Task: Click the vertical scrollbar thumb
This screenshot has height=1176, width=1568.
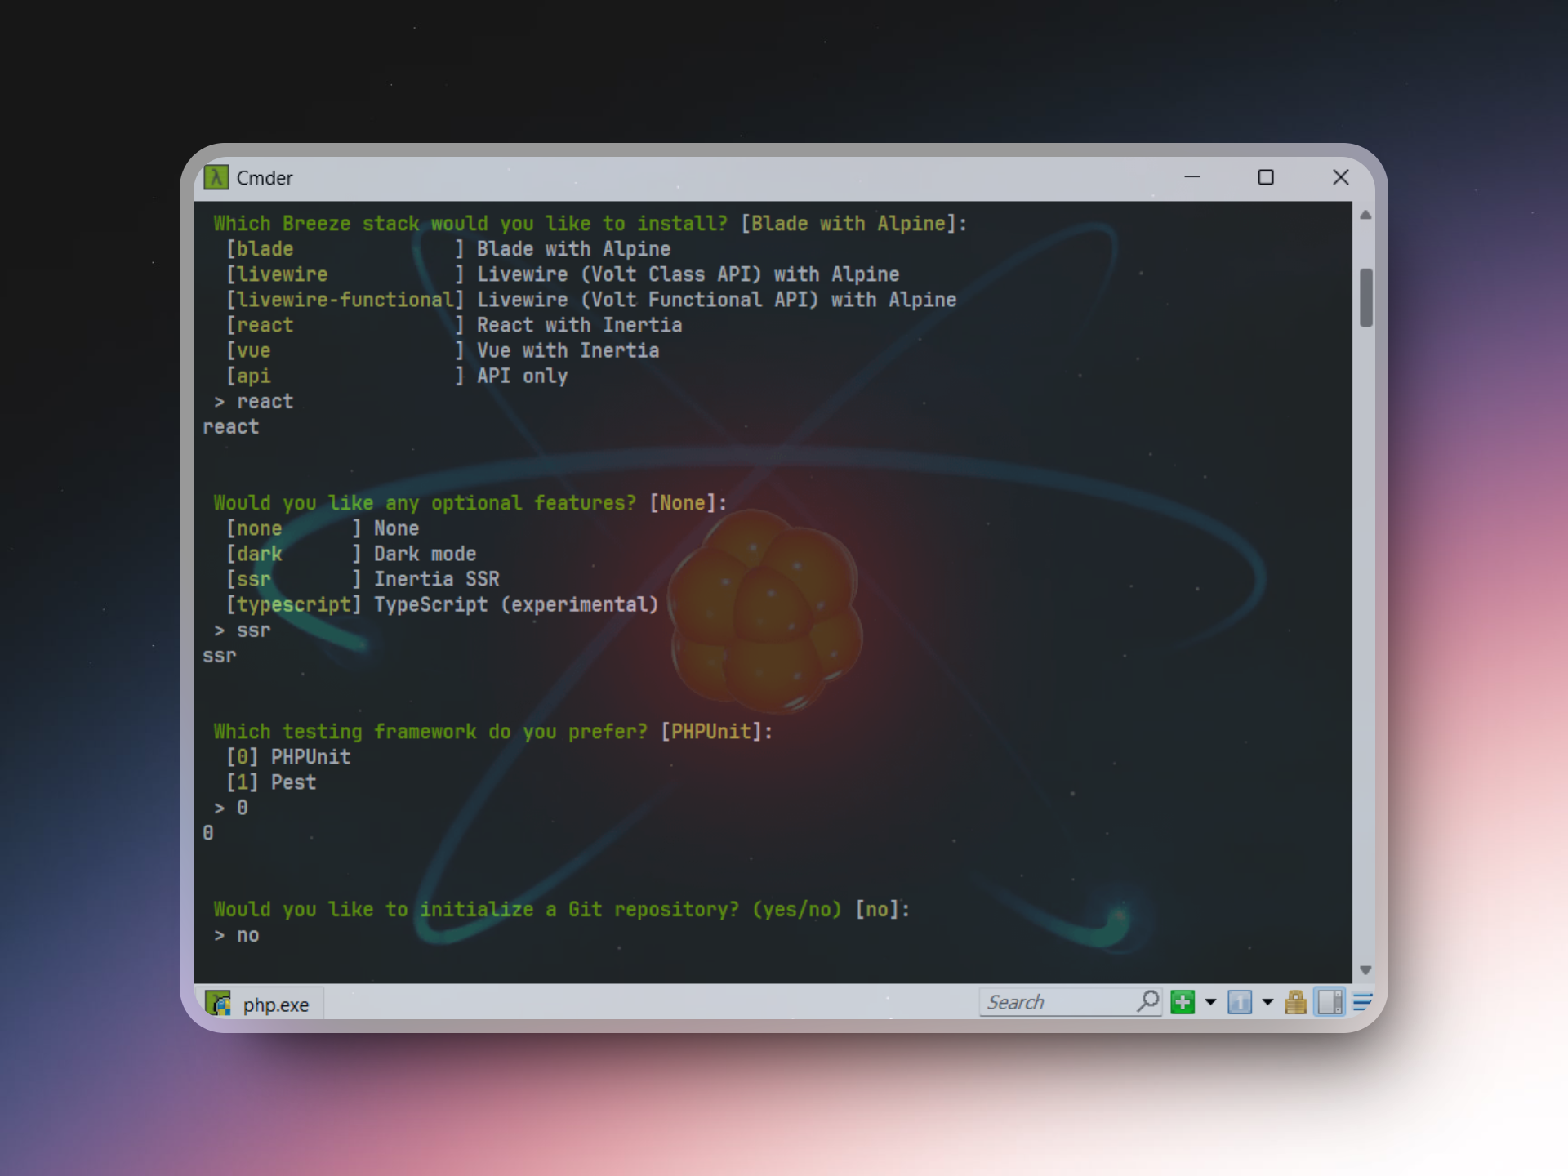Action: coord(1365,296)
